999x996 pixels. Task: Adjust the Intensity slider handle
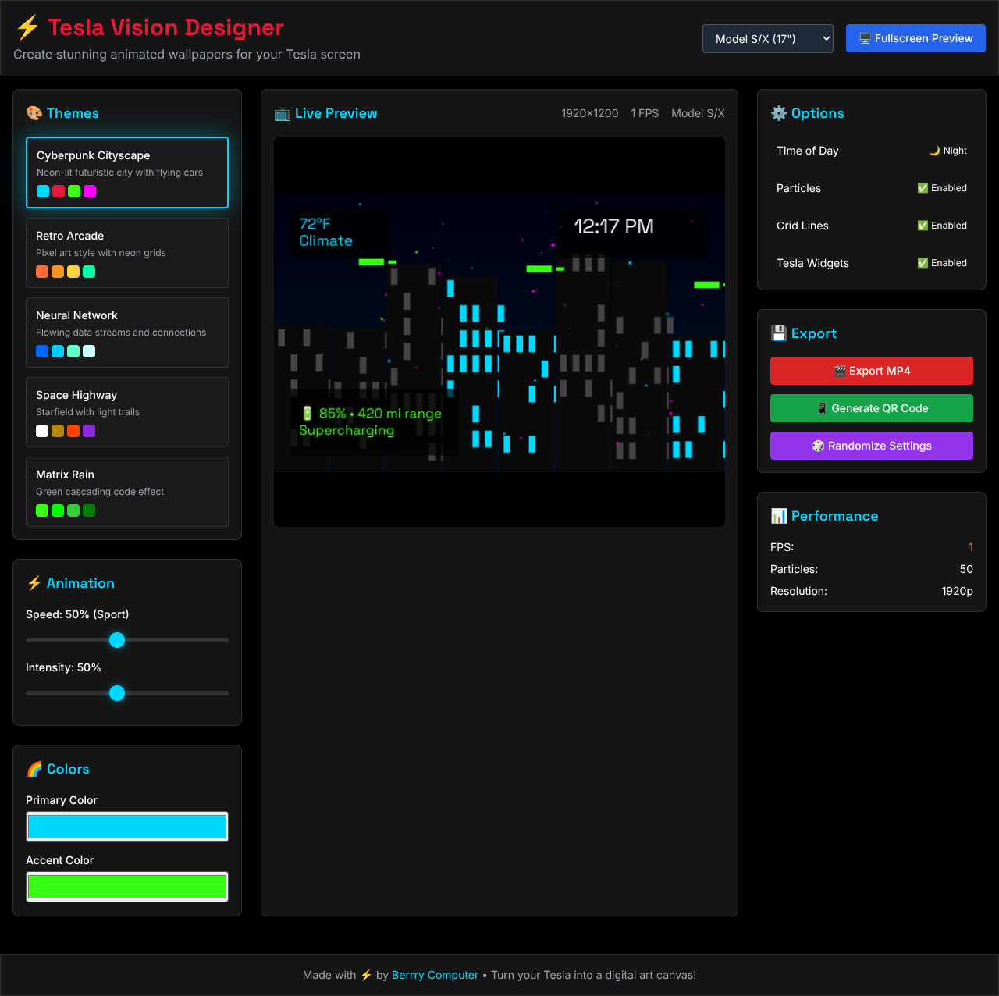(116, 692)
